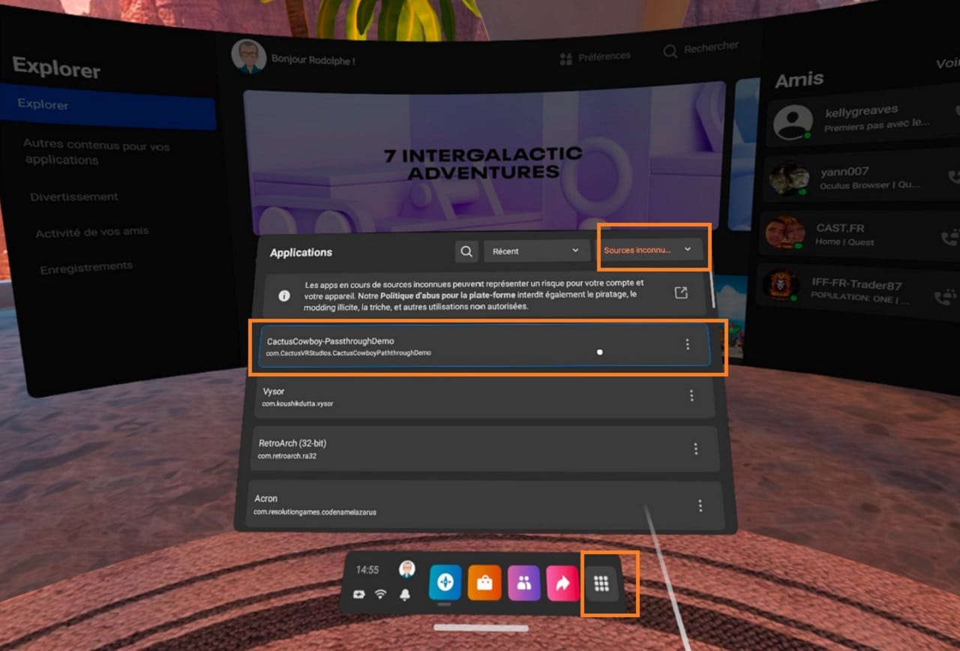Open Enregistrements in the sidebar
Screen dimensions: 960x651
(x=86, y=266)
